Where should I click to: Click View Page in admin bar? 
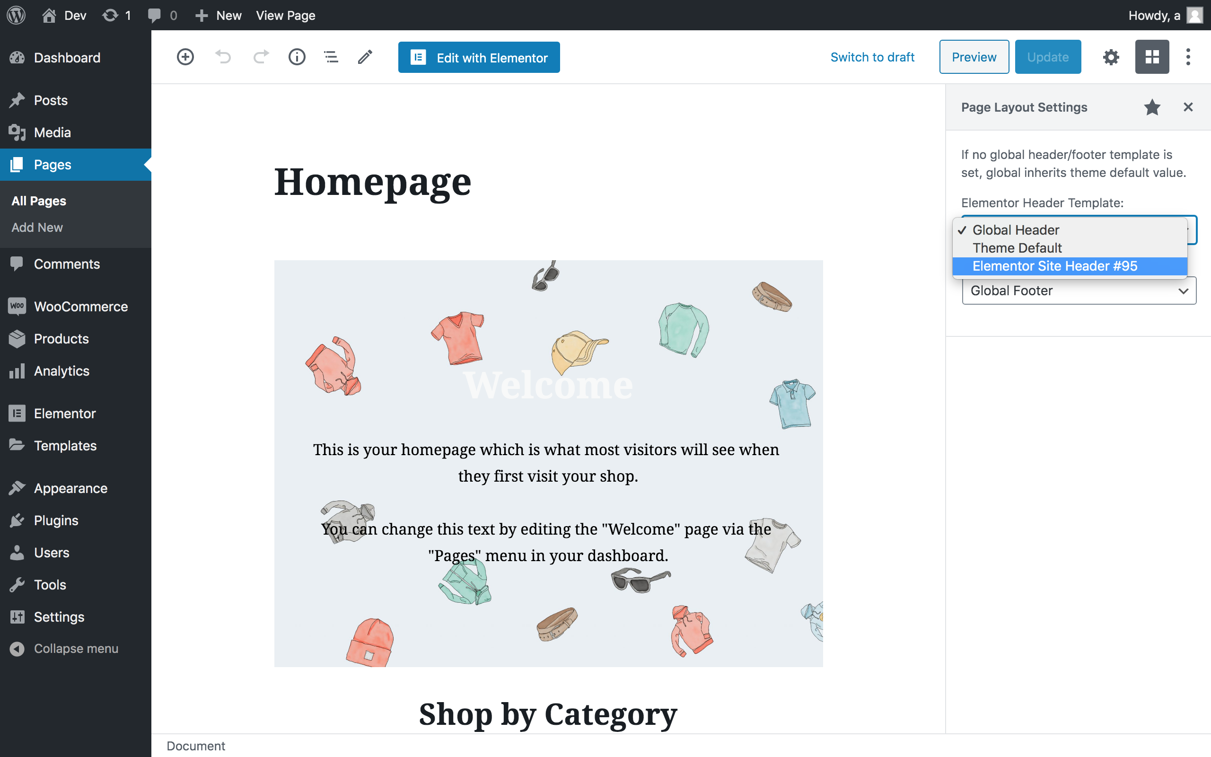286,15
